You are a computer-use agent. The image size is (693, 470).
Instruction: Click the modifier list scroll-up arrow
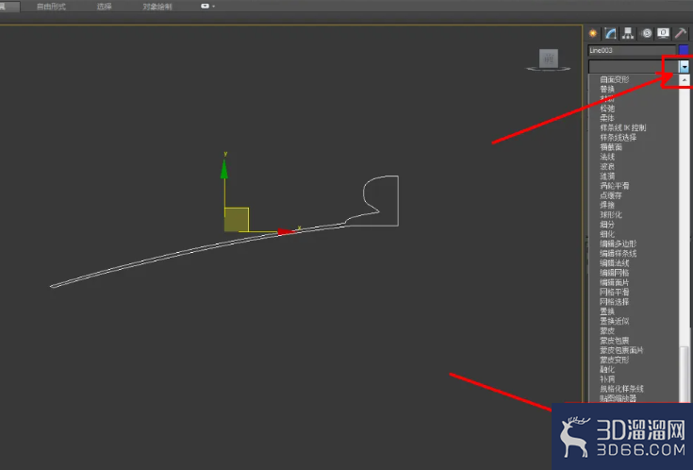tap(685, 80)
